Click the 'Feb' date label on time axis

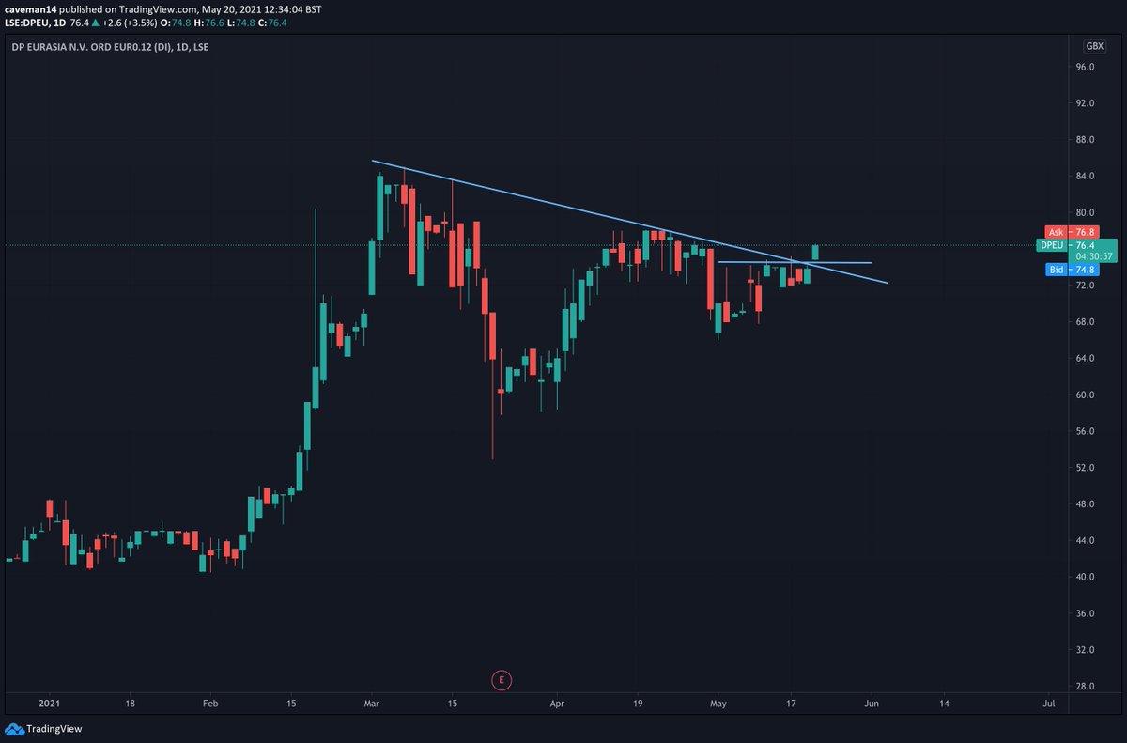click(x=210, y=703)
